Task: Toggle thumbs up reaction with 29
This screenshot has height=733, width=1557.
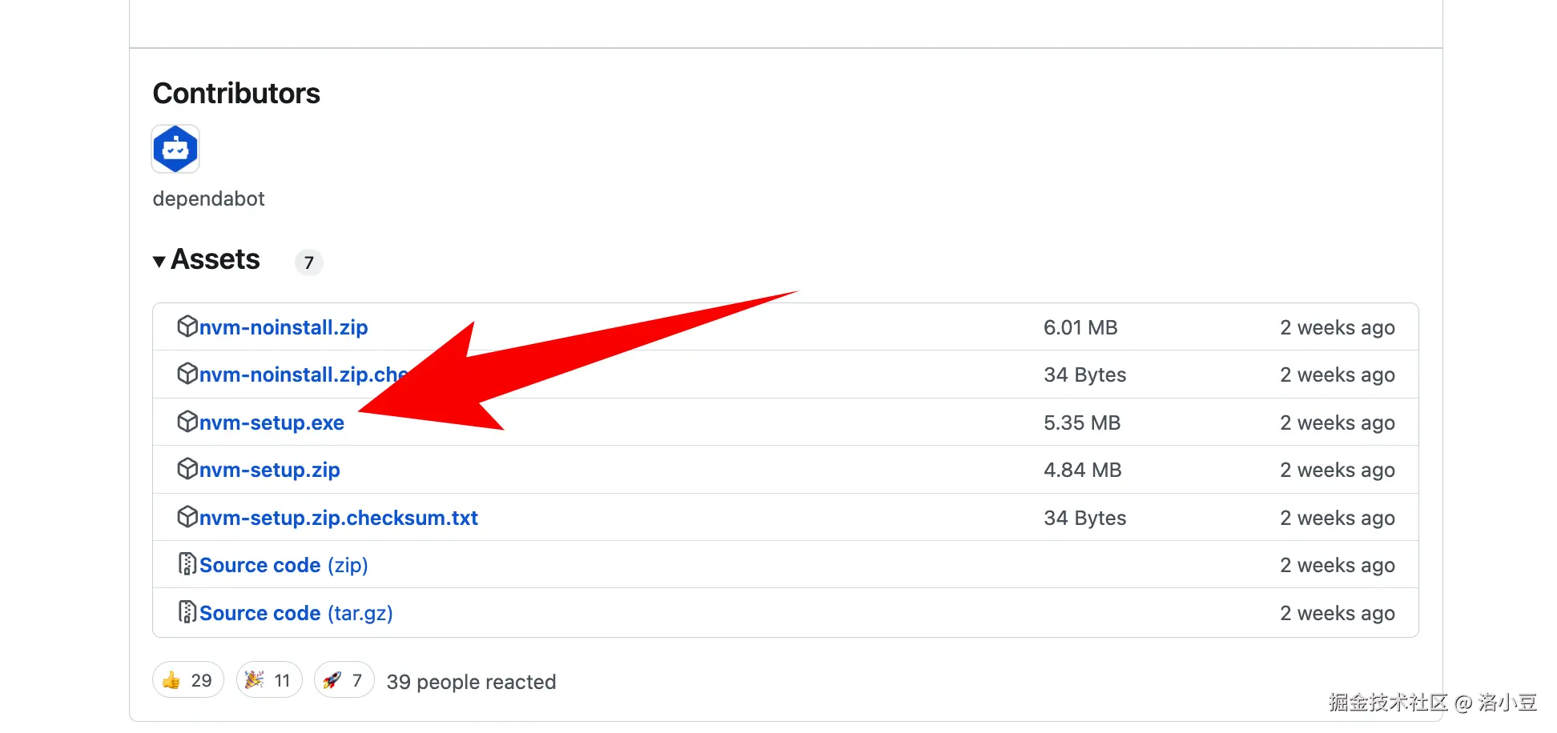Action: click(188, 680)
